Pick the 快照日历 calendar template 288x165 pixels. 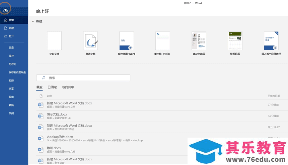coord(235,43)
